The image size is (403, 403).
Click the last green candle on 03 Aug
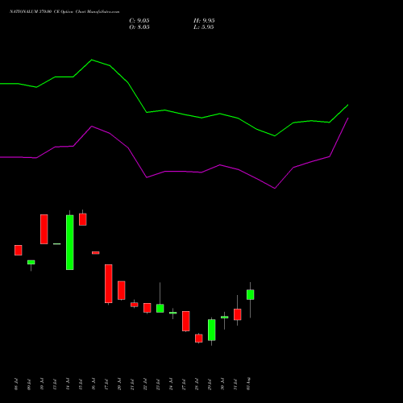click(250, 294)
